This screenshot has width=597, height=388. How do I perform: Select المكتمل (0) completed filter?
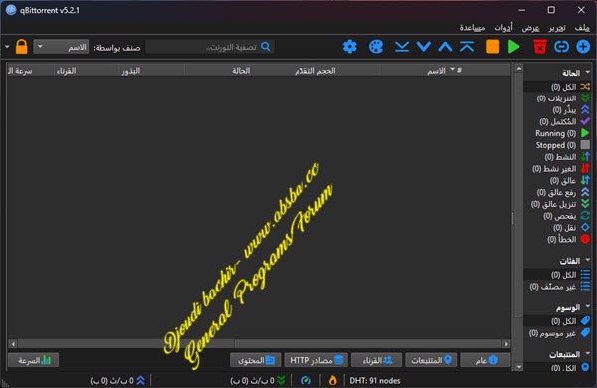pyautogui.click(x=564, y=121)
